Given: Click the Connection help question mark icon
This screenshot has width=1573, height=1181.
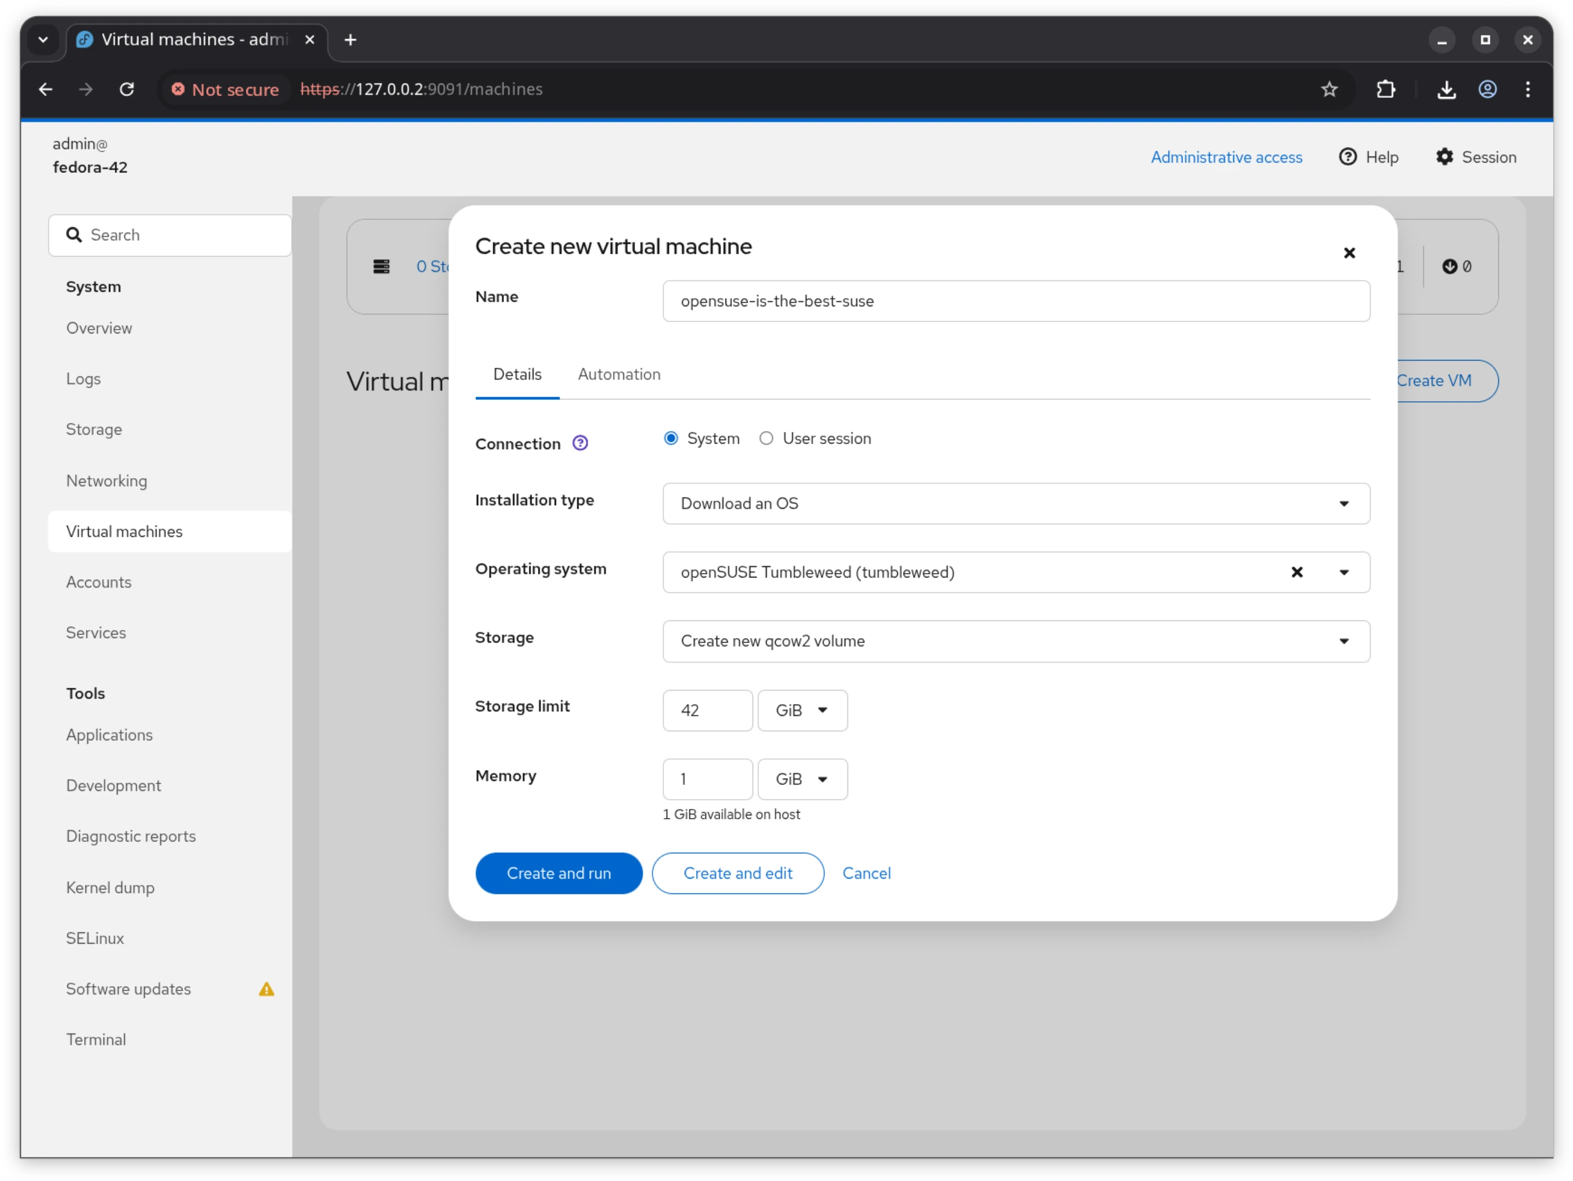Looking at the screenshot, I should [580, 443].
